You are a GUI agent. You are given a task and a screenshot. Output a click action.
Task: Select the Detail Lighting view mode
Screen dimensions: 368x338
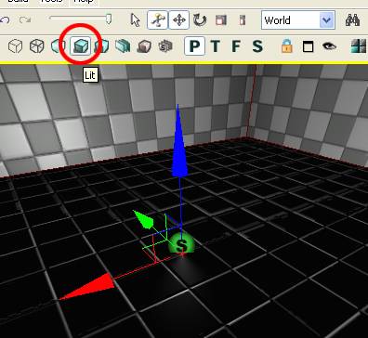(x=101, y=46)
